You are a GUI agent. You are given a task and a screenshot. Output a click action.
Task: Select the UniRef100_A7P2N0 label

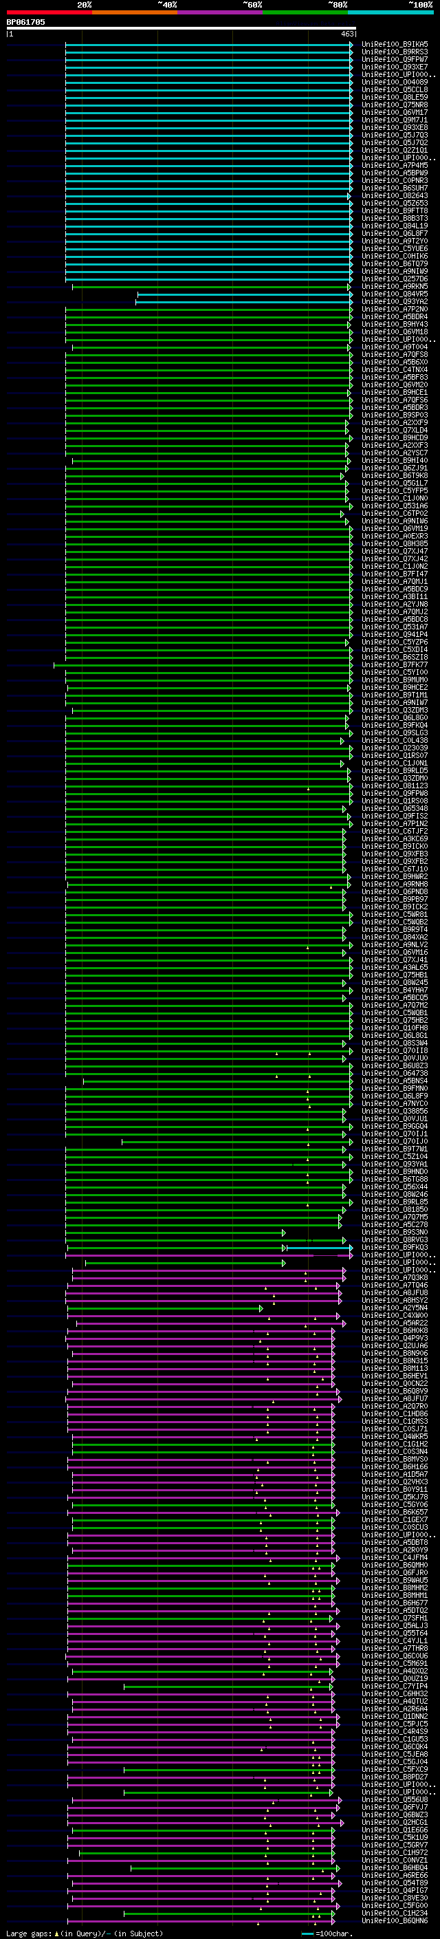point(395,310)
